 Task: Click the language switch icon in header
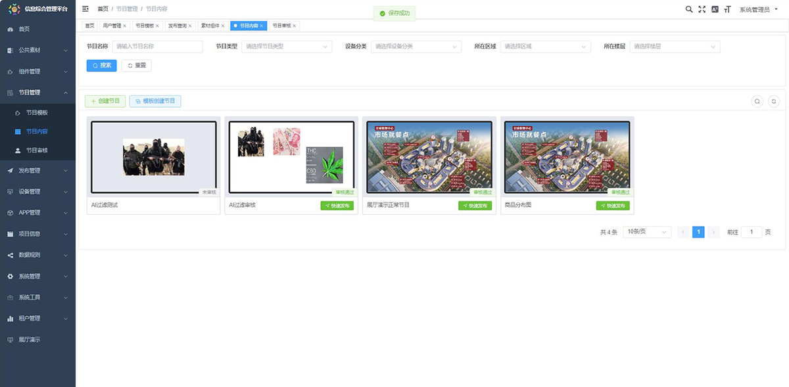pos(715,9)
